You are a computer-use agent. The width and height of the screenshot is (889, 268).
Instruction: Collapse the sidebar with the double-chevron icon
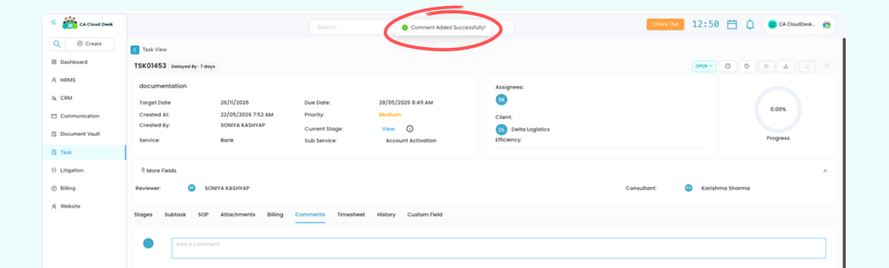pyautogui.click(x=53, y=22)
